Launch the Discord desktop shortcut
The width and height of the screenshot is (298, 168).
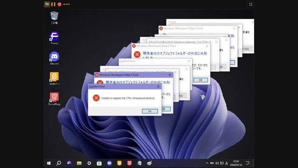[54, 58]
